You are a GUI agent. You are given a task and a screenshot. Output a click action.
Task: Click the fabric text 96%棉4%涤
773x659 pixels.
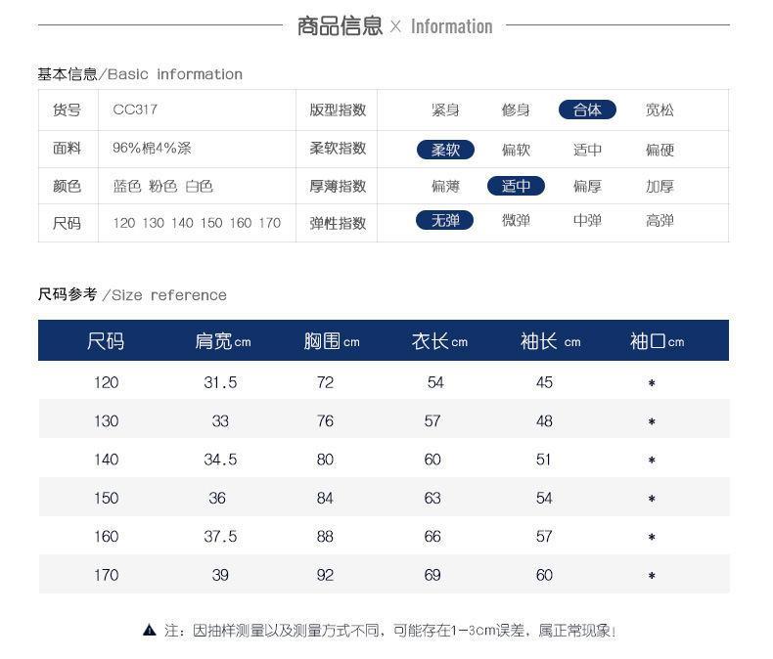point(152,148)
